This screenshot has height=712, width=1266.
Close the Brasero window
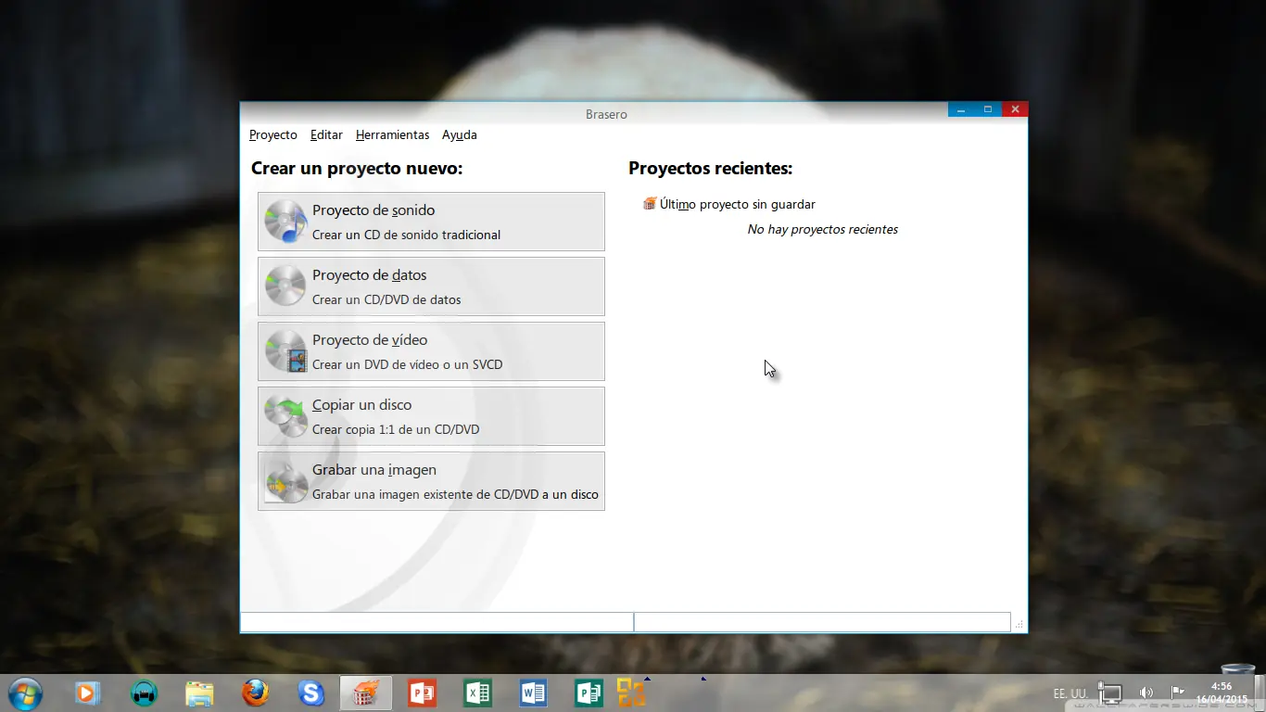point(1015,109)
